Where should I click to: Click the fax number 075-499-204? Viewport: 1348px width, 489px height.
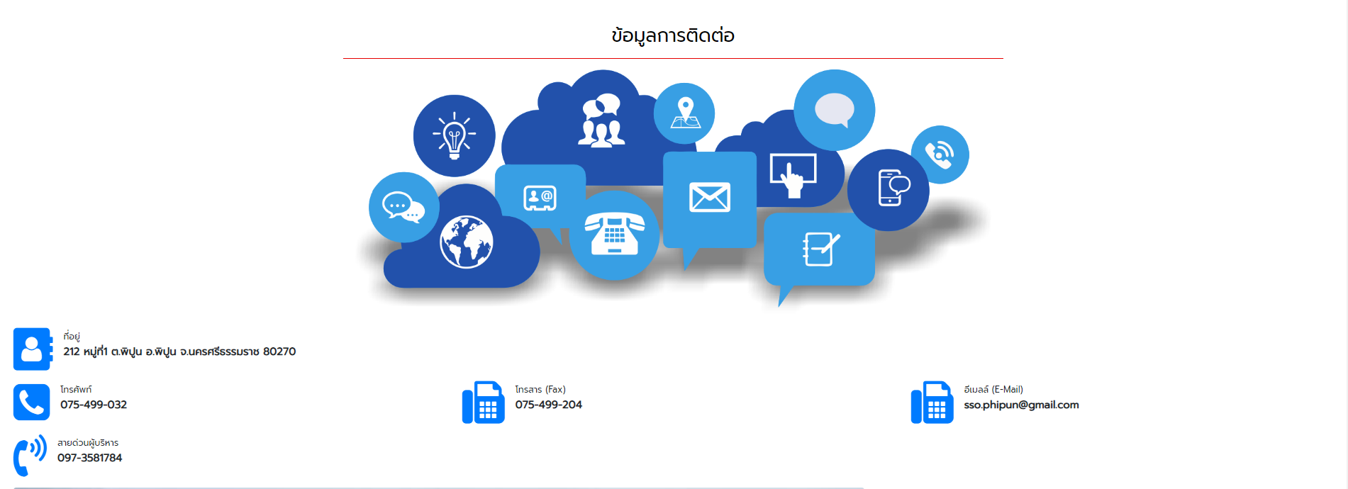click(x=548, y=405)
